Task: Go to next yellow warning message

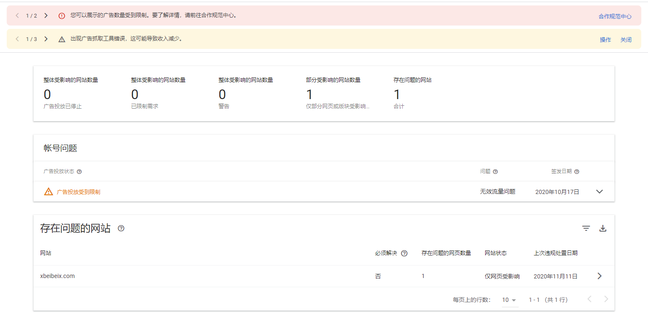Action: (46, 39)
